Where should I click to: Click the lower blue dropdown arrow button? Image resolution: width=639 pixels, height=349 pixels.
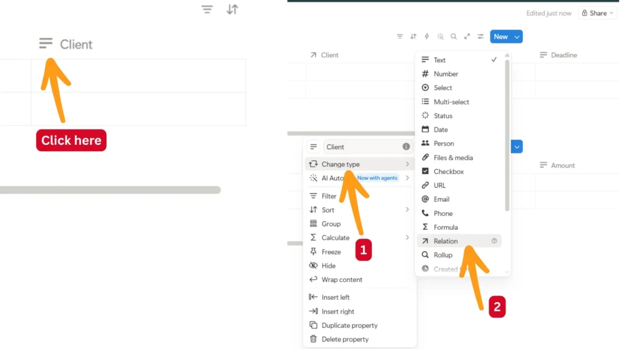[x=516, y=147]
